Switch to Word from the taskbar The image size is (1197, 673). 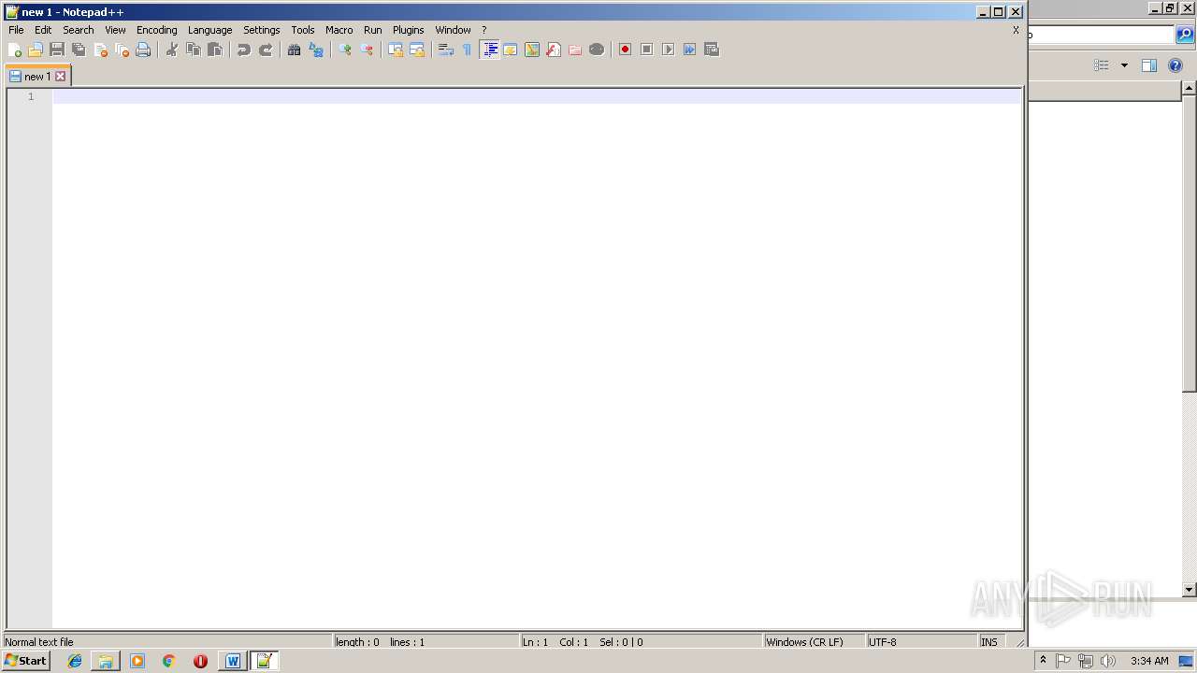tap(233, 661)
